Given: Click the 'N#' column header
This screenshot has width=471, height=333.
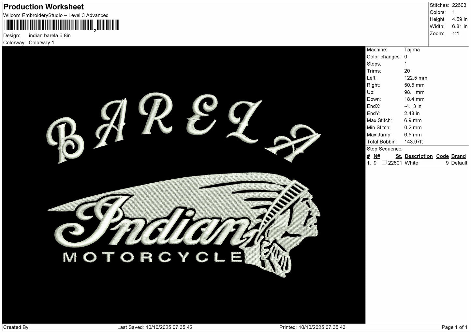Looking at the screenshot, I should click(x=377, y=156).
